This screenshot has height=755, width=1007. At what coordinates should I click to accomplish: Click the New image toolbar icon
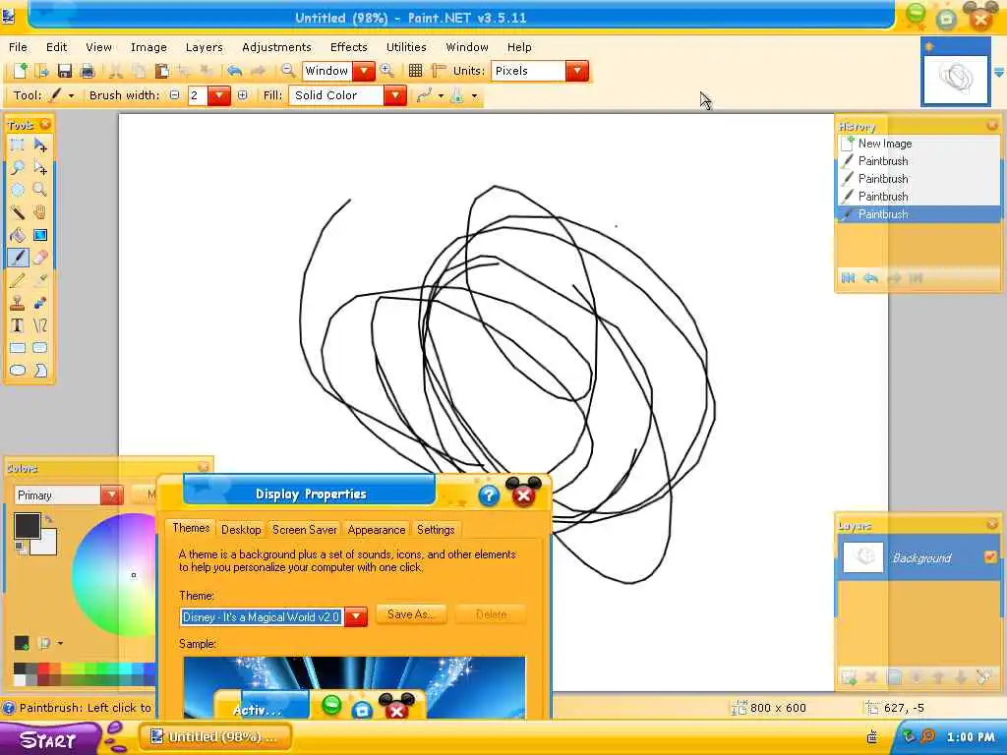[x=20, y=71]
